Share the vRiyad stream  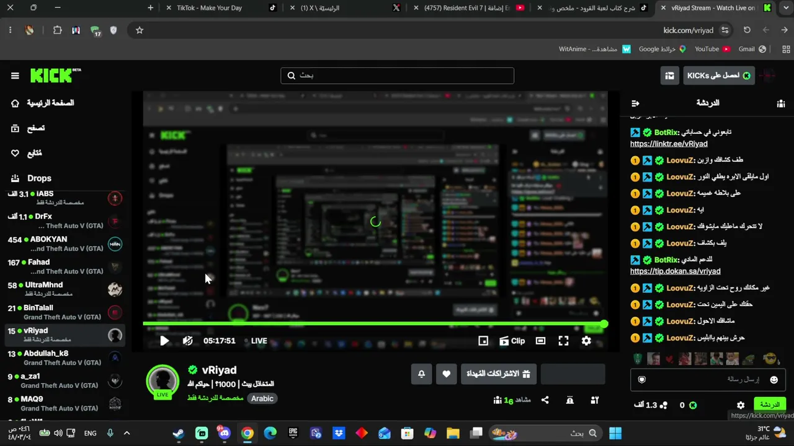coord(545,400)
